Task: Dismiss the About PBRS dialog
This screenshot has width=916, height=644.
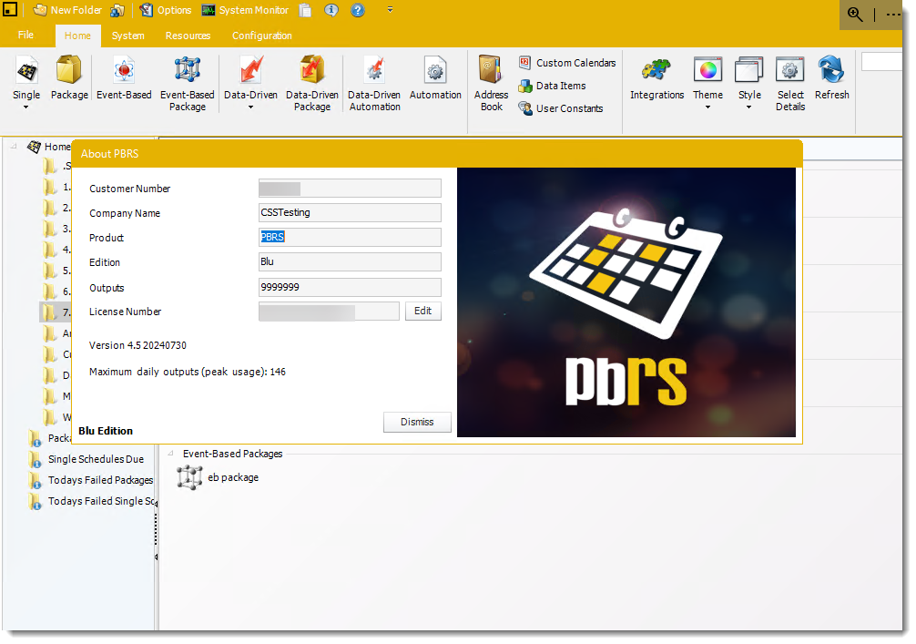Action: [x=417, y=422]
